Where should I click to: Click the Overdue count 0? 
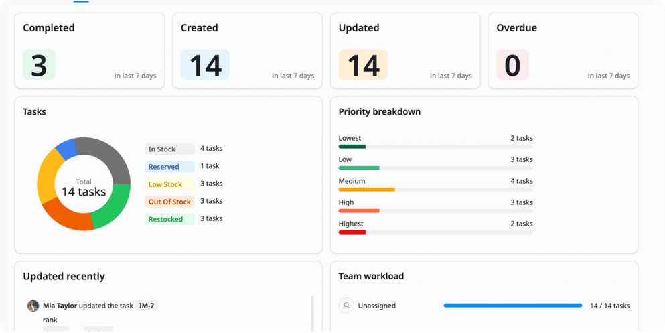(512, 65)
